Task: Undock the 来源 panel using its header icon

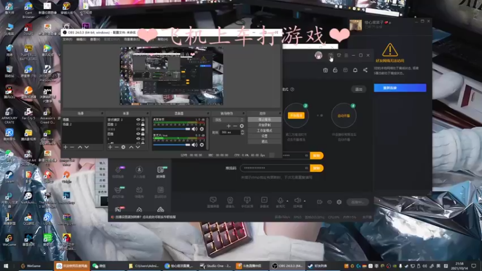Action: click(148, 113)
